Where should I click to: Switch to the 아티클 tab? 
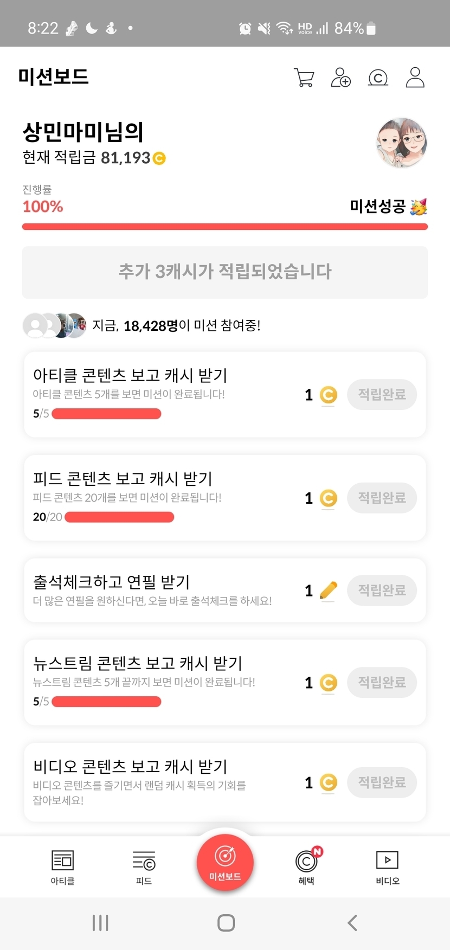coord(62,866)
